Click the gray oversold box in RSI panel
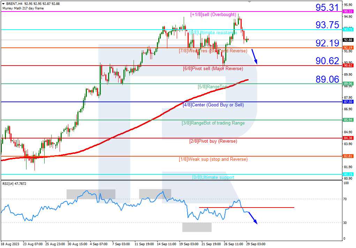 coord(197,227)
